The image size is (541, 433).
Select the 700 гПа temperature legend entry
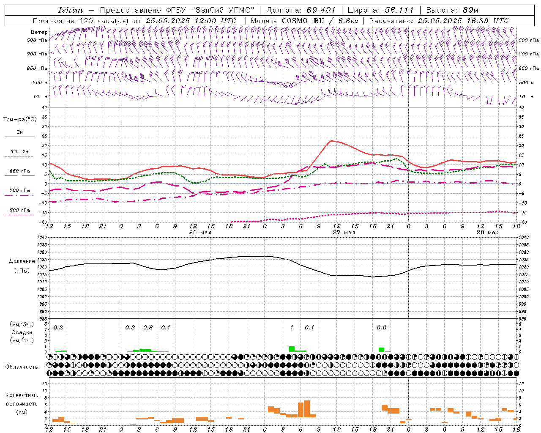19,191
